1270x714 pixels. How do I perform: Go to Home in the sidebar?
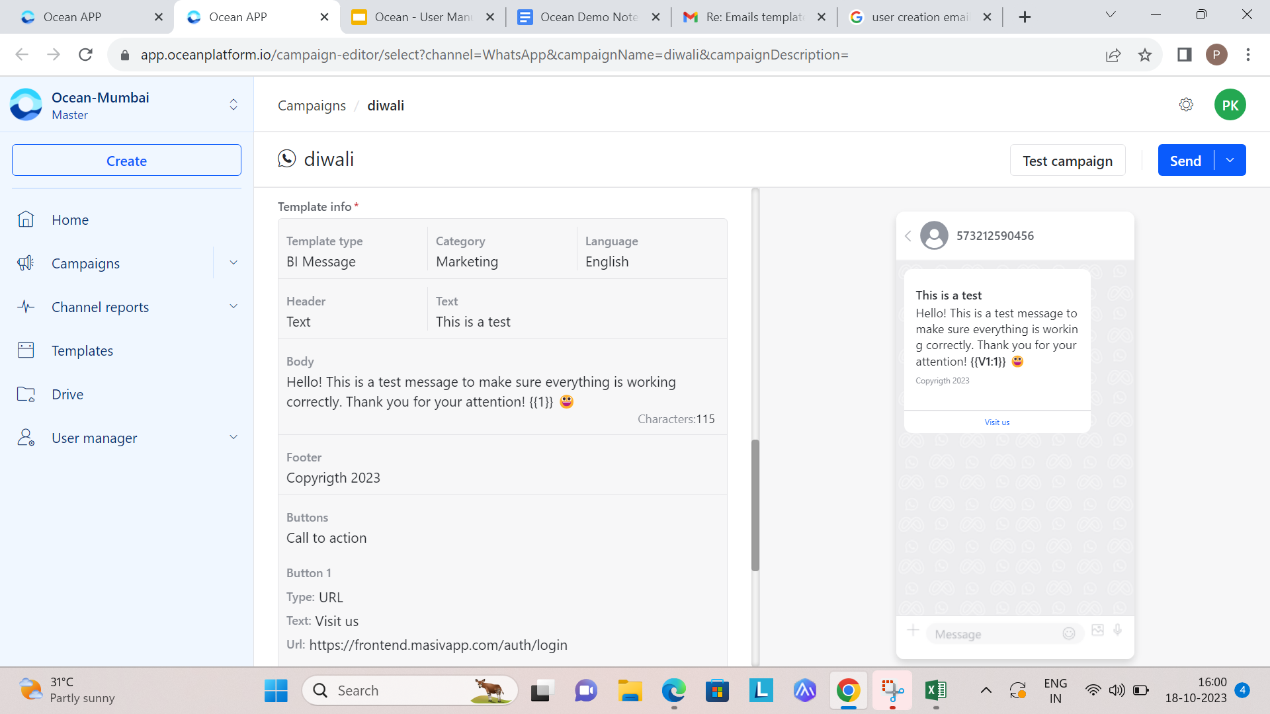70,219
